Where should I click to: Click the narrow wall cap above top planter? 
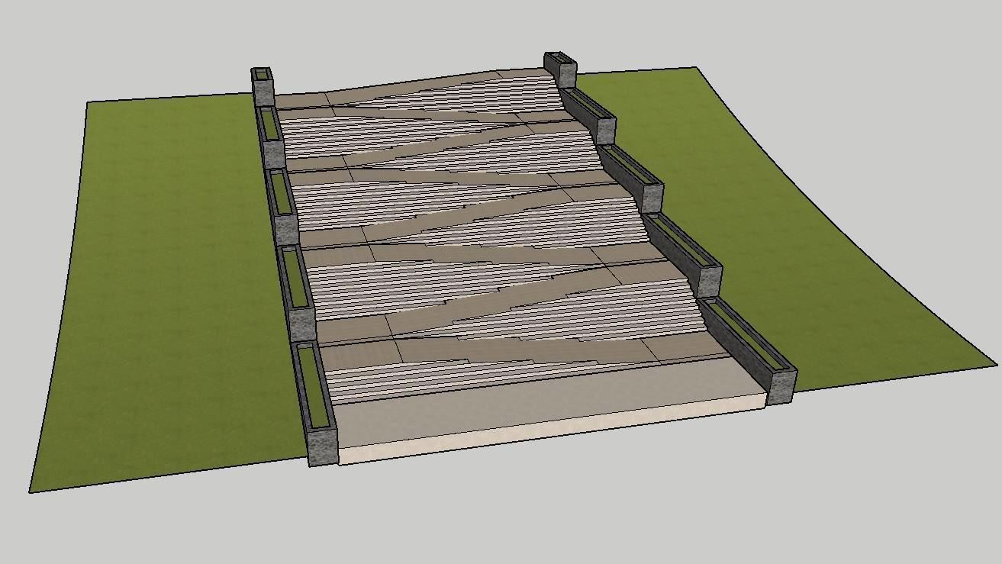click(263, 73)
